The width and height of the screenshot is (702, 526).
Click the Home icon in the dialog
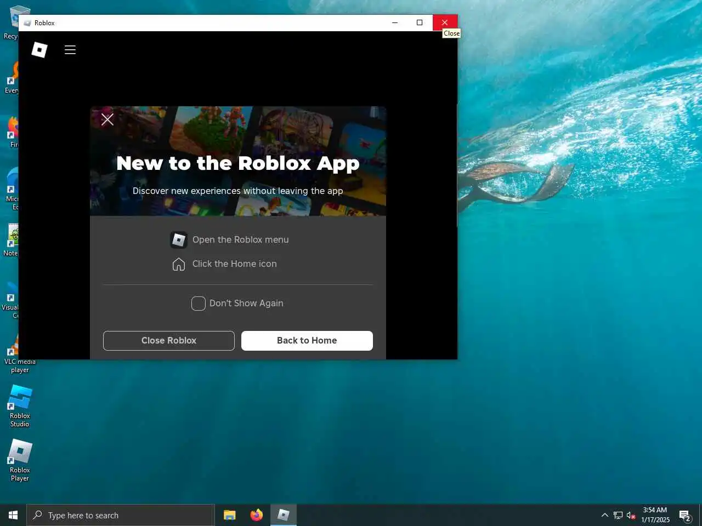(179, 264)
